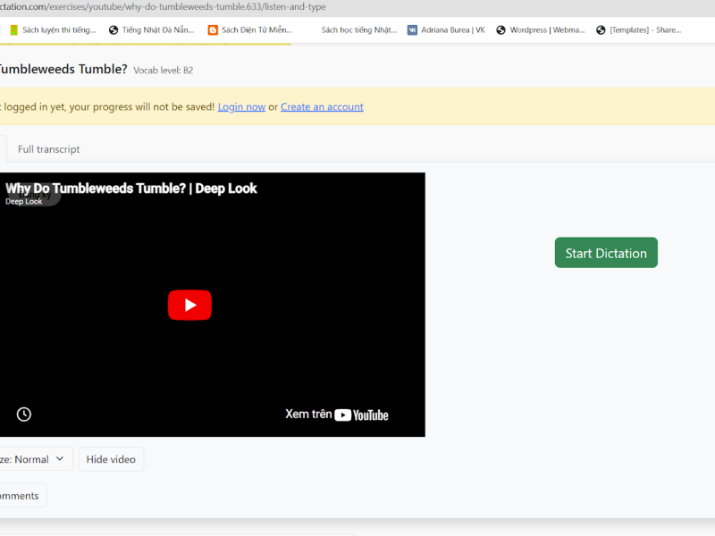The height and width of the screenshot is (536, 715).
Task: Open the Tiếng Nhật Đà Nẵng bookmark
Action: coord(150,29)
